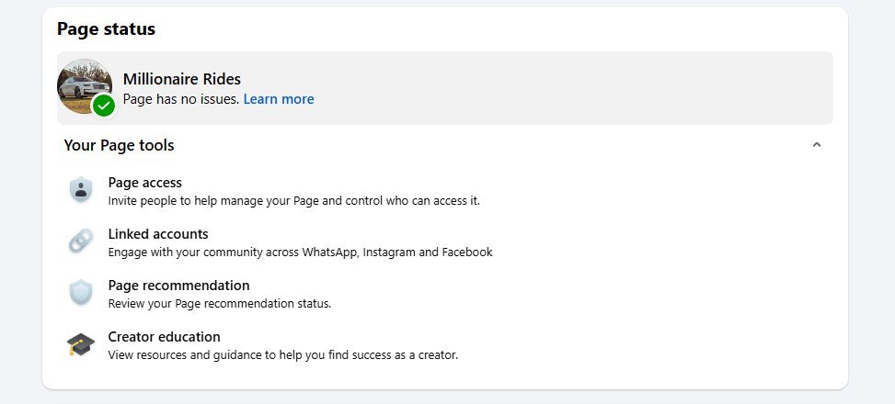Open the Creator education title

(164, 337)
